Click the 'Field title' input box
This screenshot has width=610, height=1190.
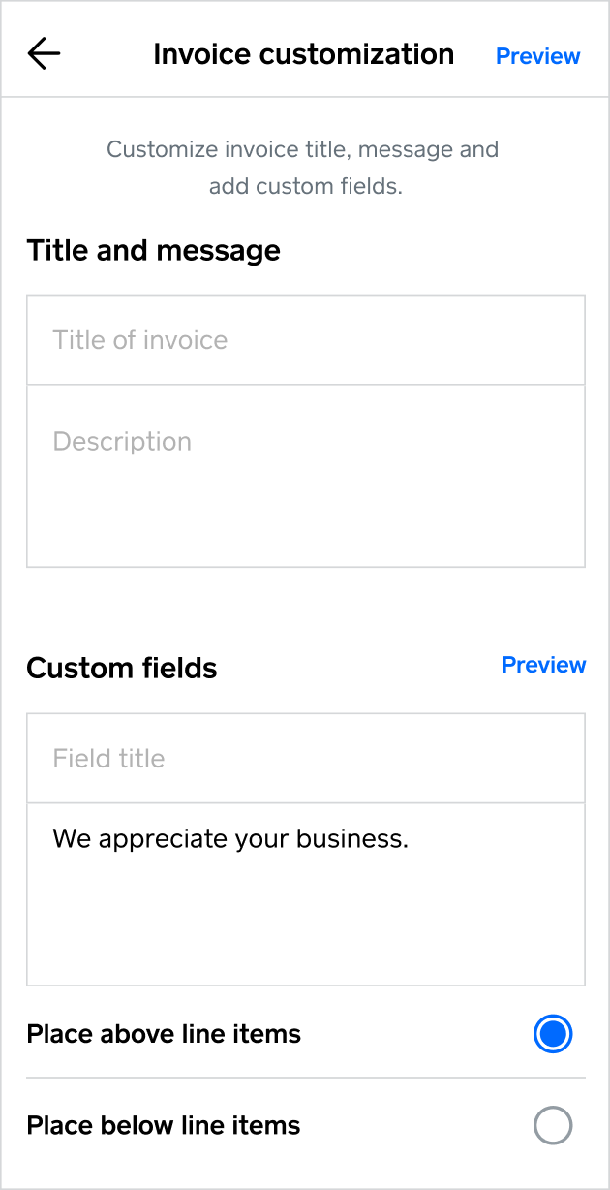tap(305, 758)
